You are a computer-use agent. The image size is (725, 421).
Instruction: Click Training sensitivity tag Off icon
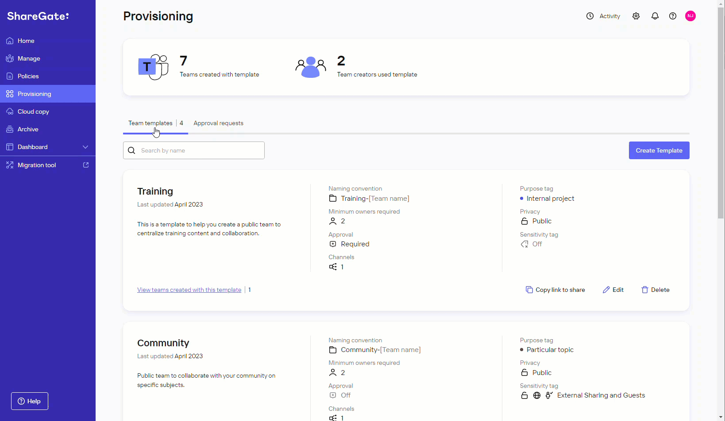click(524, 244)
